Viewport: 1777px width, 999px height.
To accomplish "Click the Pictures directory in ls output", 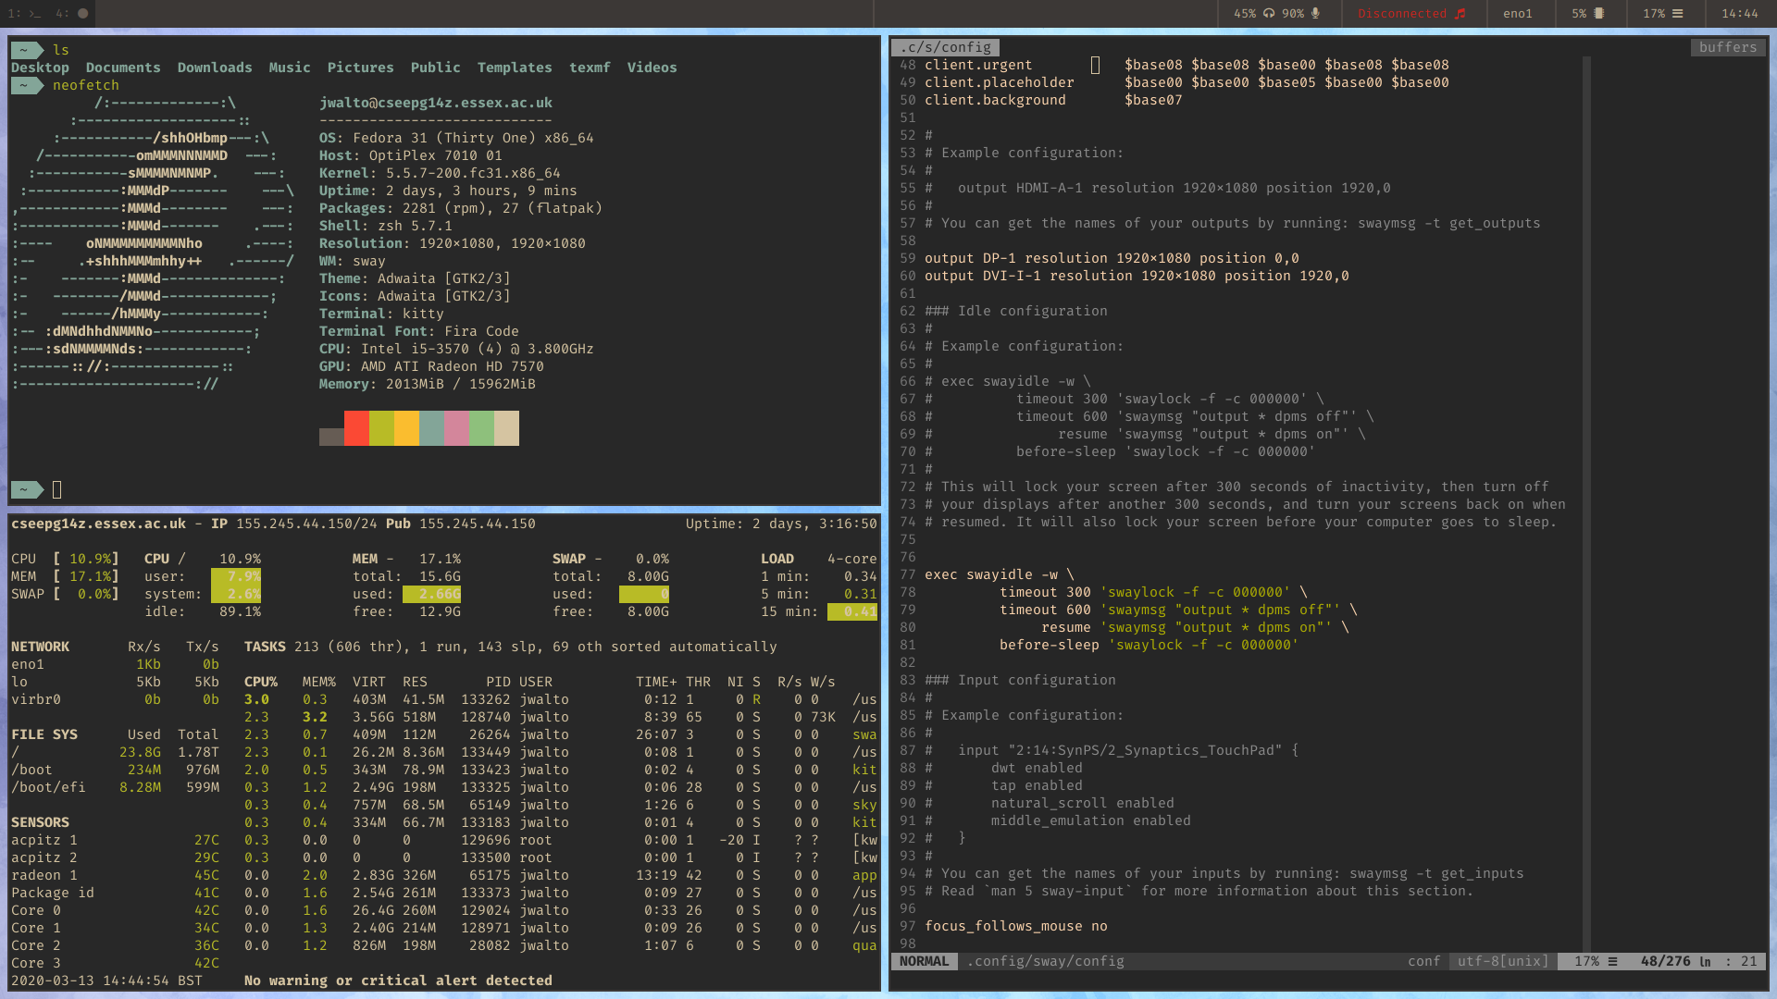I will [x=360, y=68].
